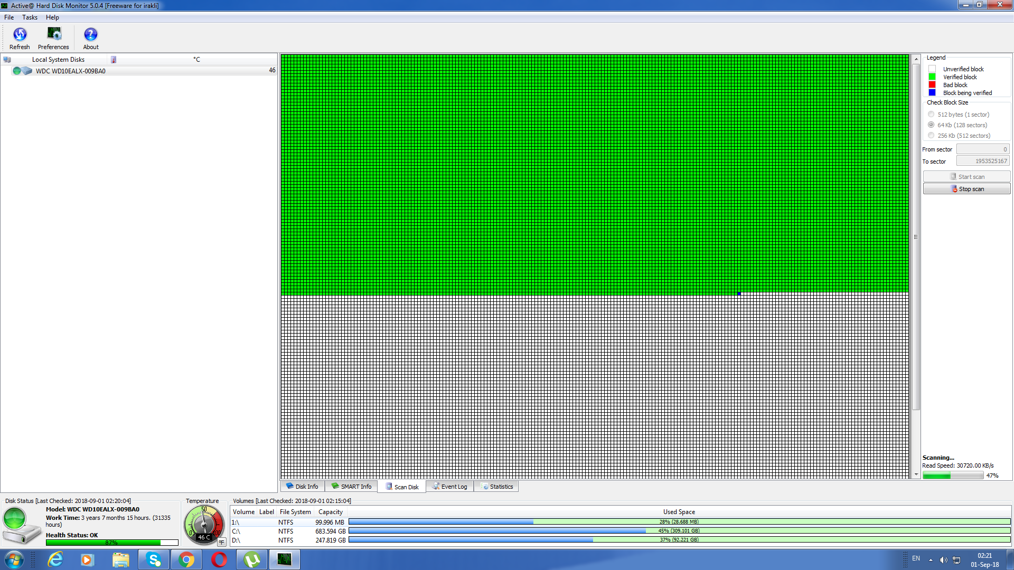Image resolution: width=1014 pixels, height=570 pixels.
Task: Click the Local System Disks header icon
Action: [7, 60]
